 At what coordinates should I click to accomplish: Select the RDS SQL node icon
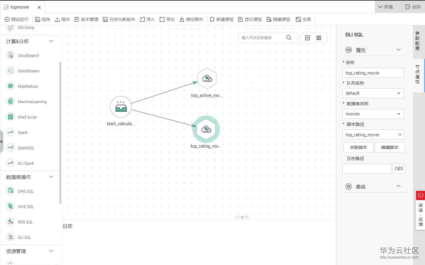click(10, 222)
